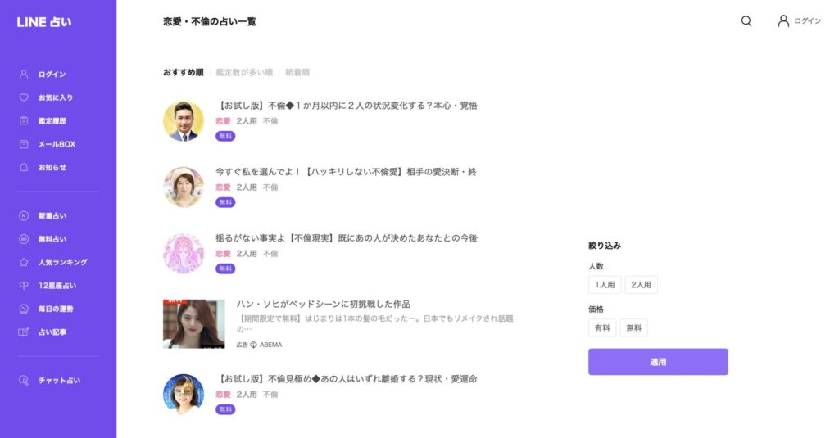
Task: Open ログイン in the sidebar menu
Action: point(52,75)
